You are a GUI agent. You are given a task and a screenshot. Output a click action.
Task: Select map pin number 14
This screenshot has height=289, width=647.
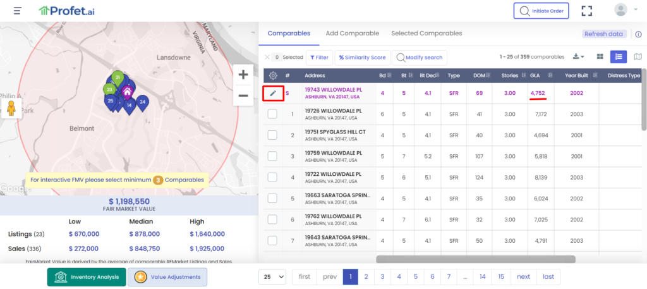pyautogui.click(x=130, y=107)
